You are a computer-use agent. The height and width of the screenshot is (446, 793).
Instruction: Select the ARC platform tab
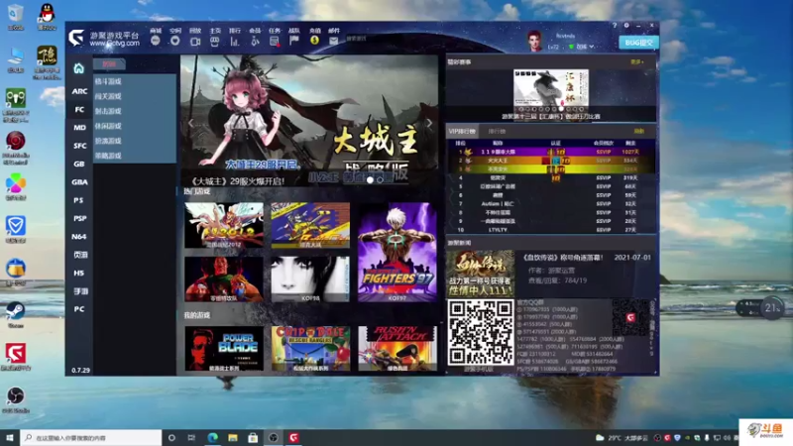[x=79, y=91]
